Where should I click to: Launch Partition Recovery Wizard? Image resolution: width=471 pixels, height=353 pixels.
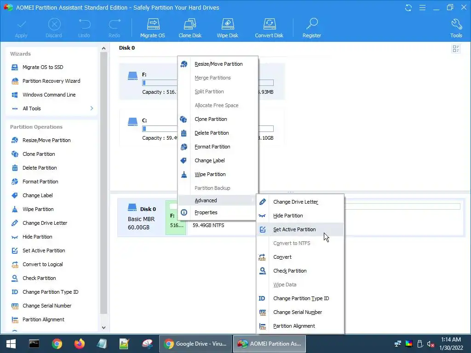tap(52, 81)
